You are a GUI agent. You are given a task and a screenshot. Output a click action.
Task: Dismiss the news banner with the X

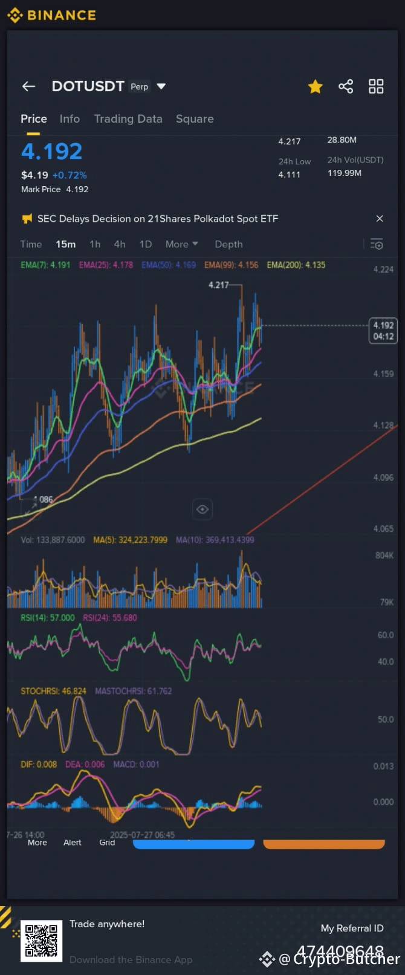tap(380, 218)
